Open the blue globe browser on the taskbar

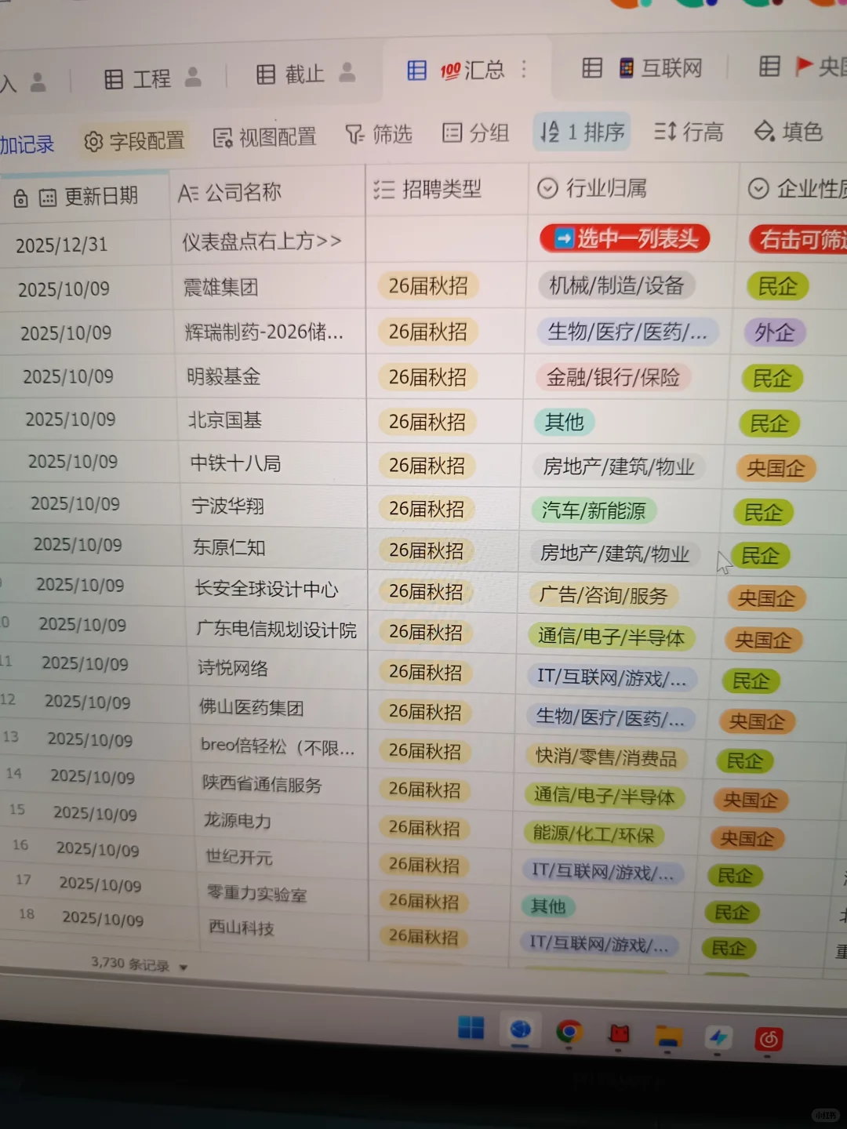(520, 1029)
